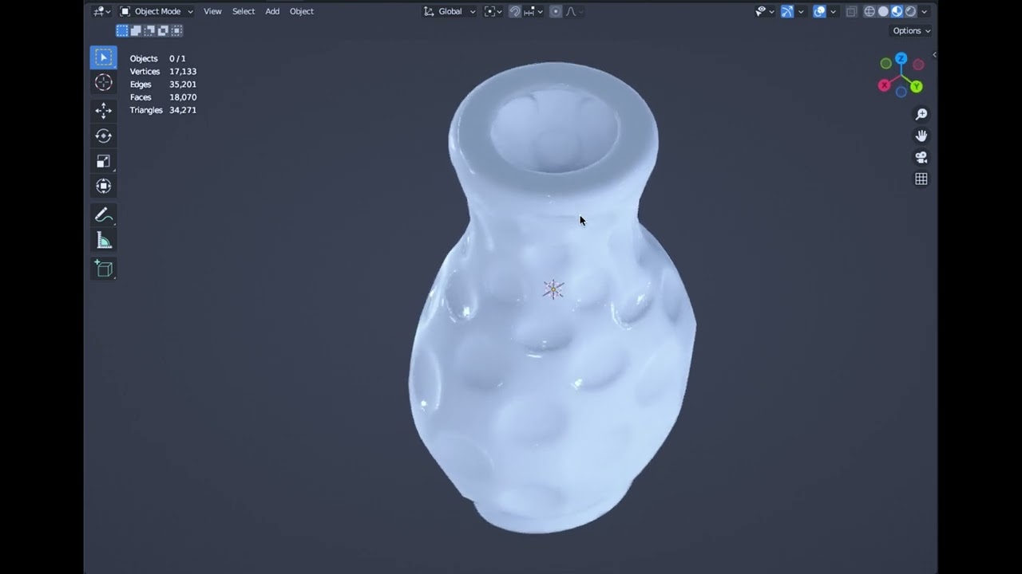Expand overlays settings dropdown arrow
This screenshot has width=1022, height=574.
tap(833, 11)
